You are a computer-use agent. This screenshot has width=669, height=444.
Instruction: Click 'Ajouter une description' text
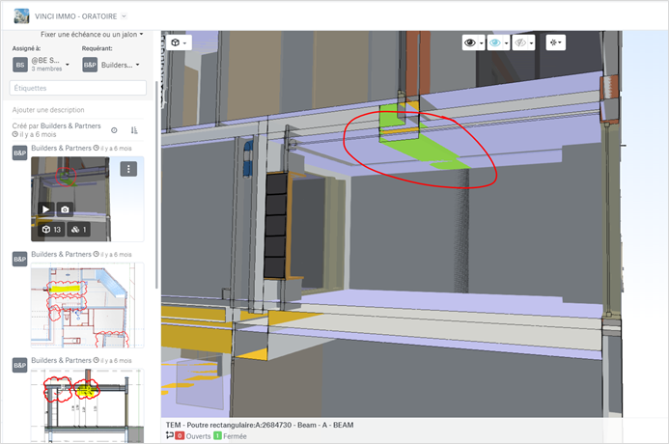48,110
